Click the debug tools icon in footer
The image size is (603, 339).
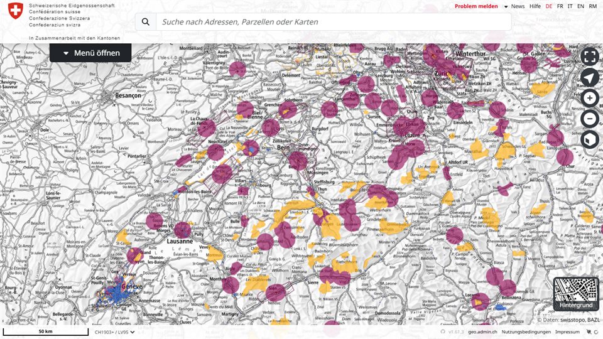[x=589, y=331]
